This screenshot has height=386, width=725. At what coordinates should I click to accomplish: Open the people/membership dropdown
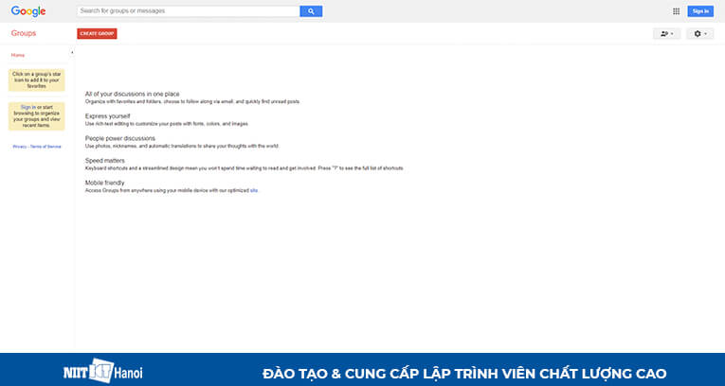pos(667,34)
